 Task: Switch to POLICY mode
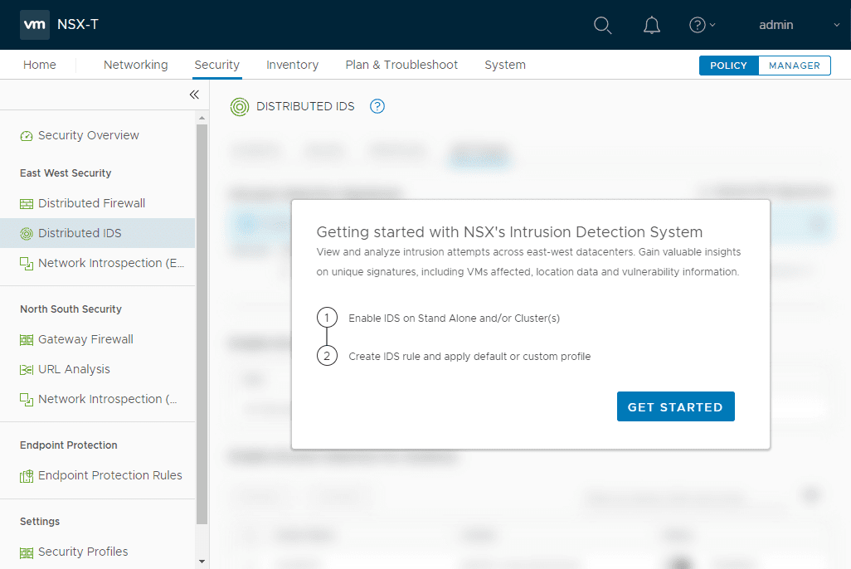point(728,65)
